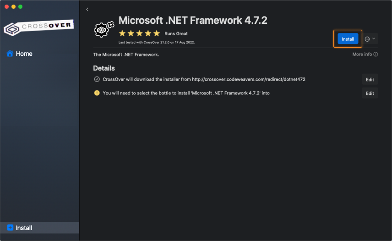Click the .NET Framework gear application icon
The image size is (392, 241).
(x=104, y=29)
